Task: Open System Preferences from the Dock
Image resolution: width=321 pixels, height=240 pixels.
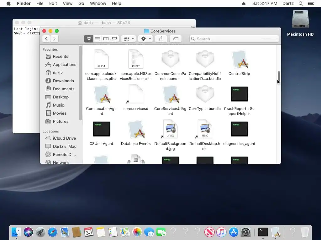Action: [x=245, y=232]
